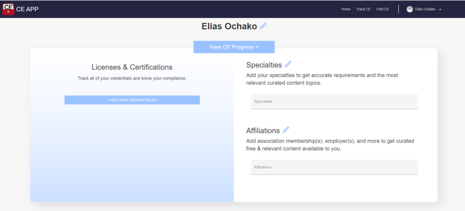The height and width of the screenshot is (211, 465).
Task: Click the Track all of your credentials text
Action: [x=132, y=79]
